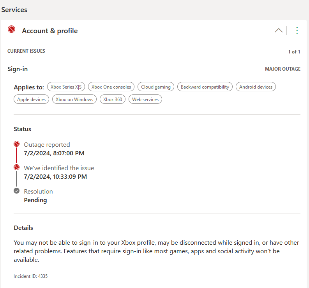Click timestamp 7/2/2024, 10:33:09 PM

tap(55, 176)
